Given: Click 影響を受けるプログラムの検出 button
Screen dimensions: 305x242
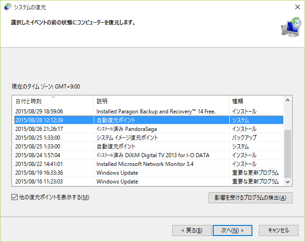Looking at the screenshot, I should coord(250,198).
